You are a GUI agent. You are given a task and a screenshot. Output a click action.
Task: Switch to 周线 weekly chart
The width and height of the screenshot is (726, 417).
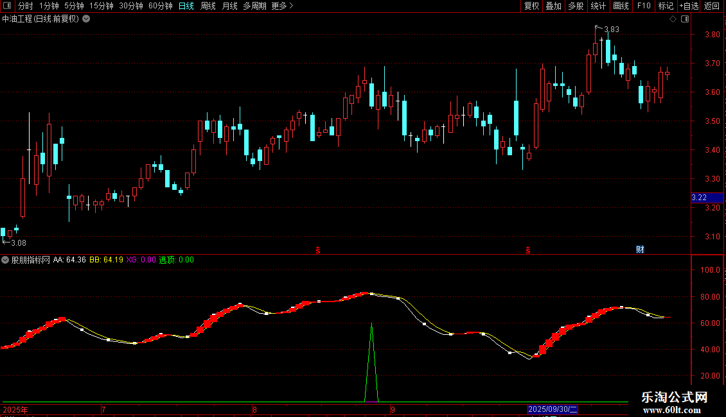208,6
